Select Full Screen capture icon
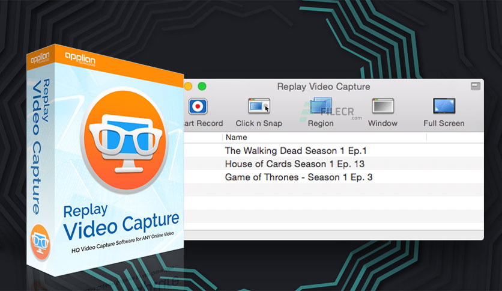The image size is (502, 291). 444,106
